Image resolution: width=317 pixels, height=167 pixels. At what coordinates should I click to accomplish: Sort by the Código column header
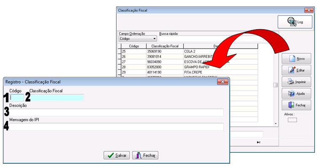pos(134,46)
